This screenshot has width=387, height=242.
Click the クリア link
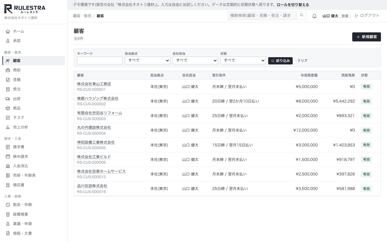point(302,61)
